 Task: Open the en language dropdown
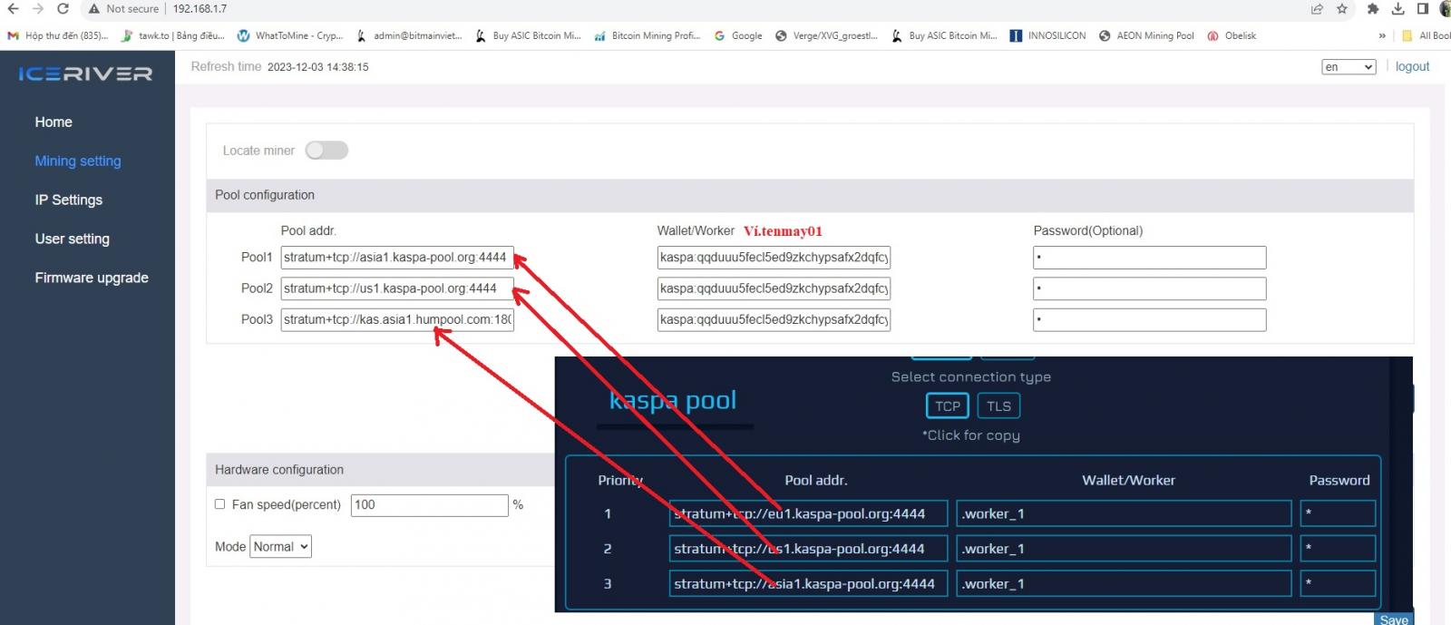1349,66
